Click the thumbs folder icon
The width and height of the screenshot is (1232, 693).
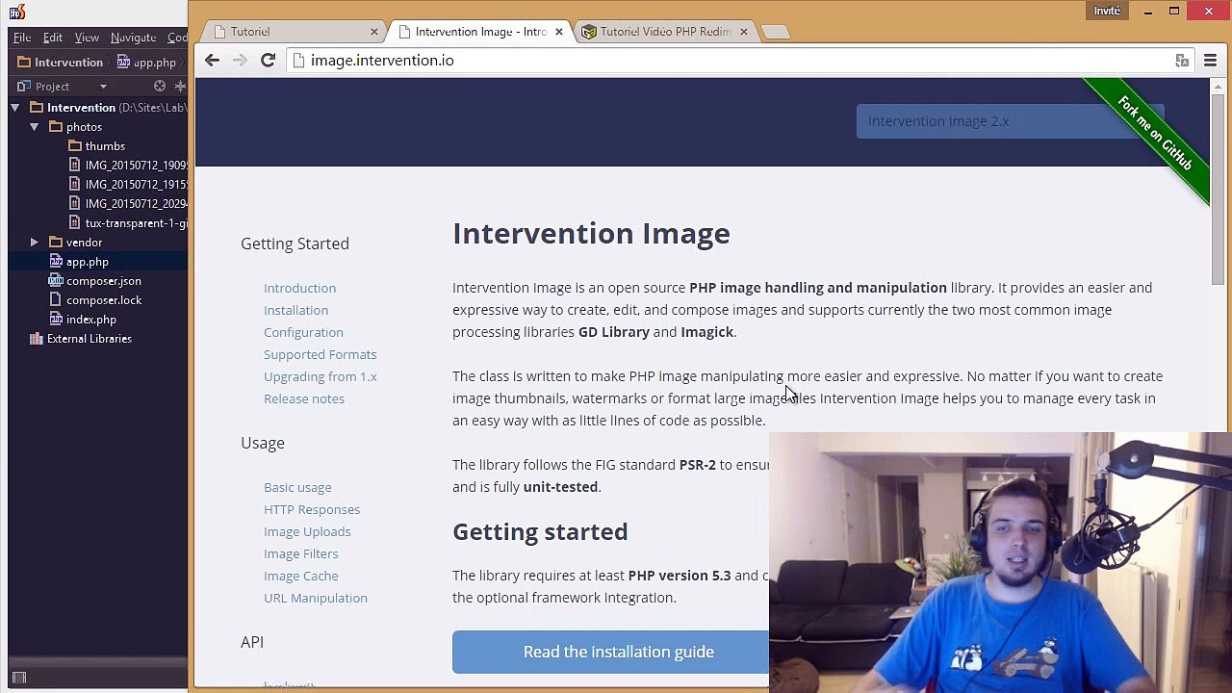(x=75, y=145)
